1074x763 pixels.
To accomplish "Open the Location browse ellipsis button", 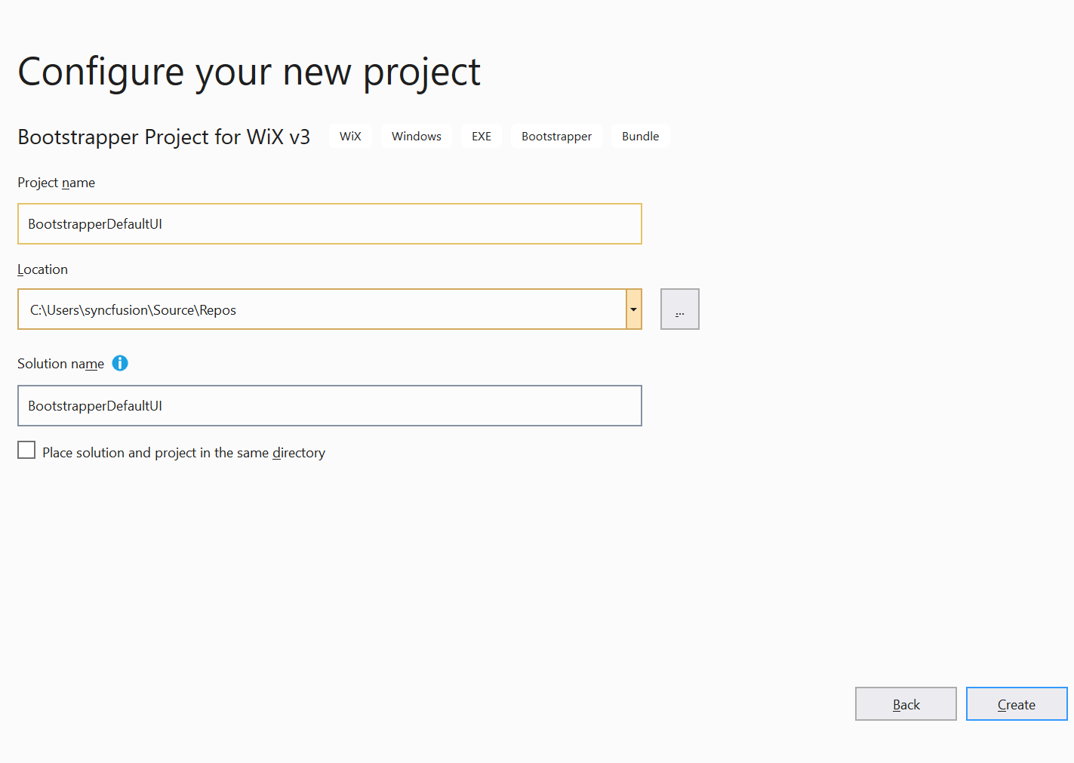I will click(679, 309).
